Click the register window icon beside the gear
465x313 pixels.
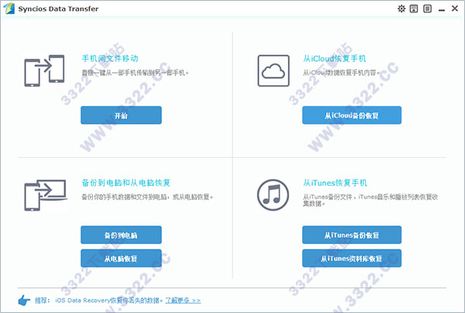pyautogui.click(x=414, y=9)
